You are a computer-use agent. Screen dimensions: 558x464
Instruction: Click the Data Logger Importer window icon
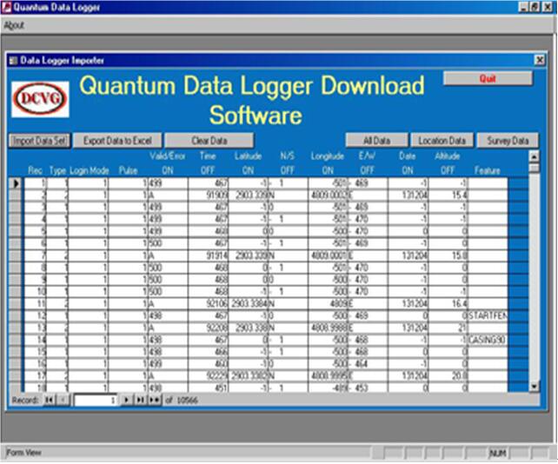point(13,61)
